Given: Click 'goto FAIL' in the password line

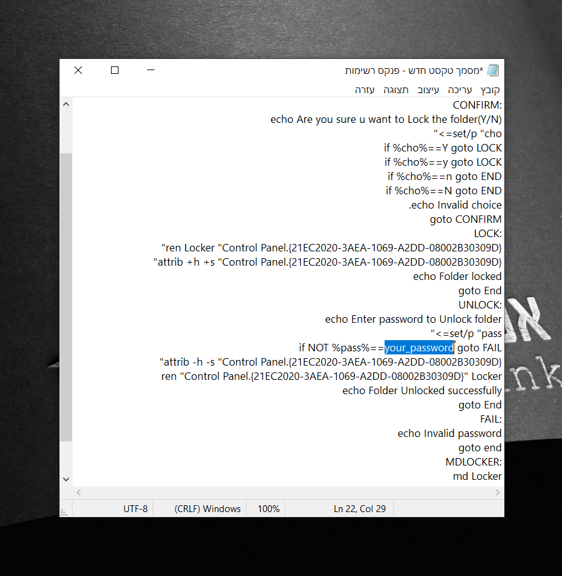Looking at the screenshot, I should tap(479, 348).
